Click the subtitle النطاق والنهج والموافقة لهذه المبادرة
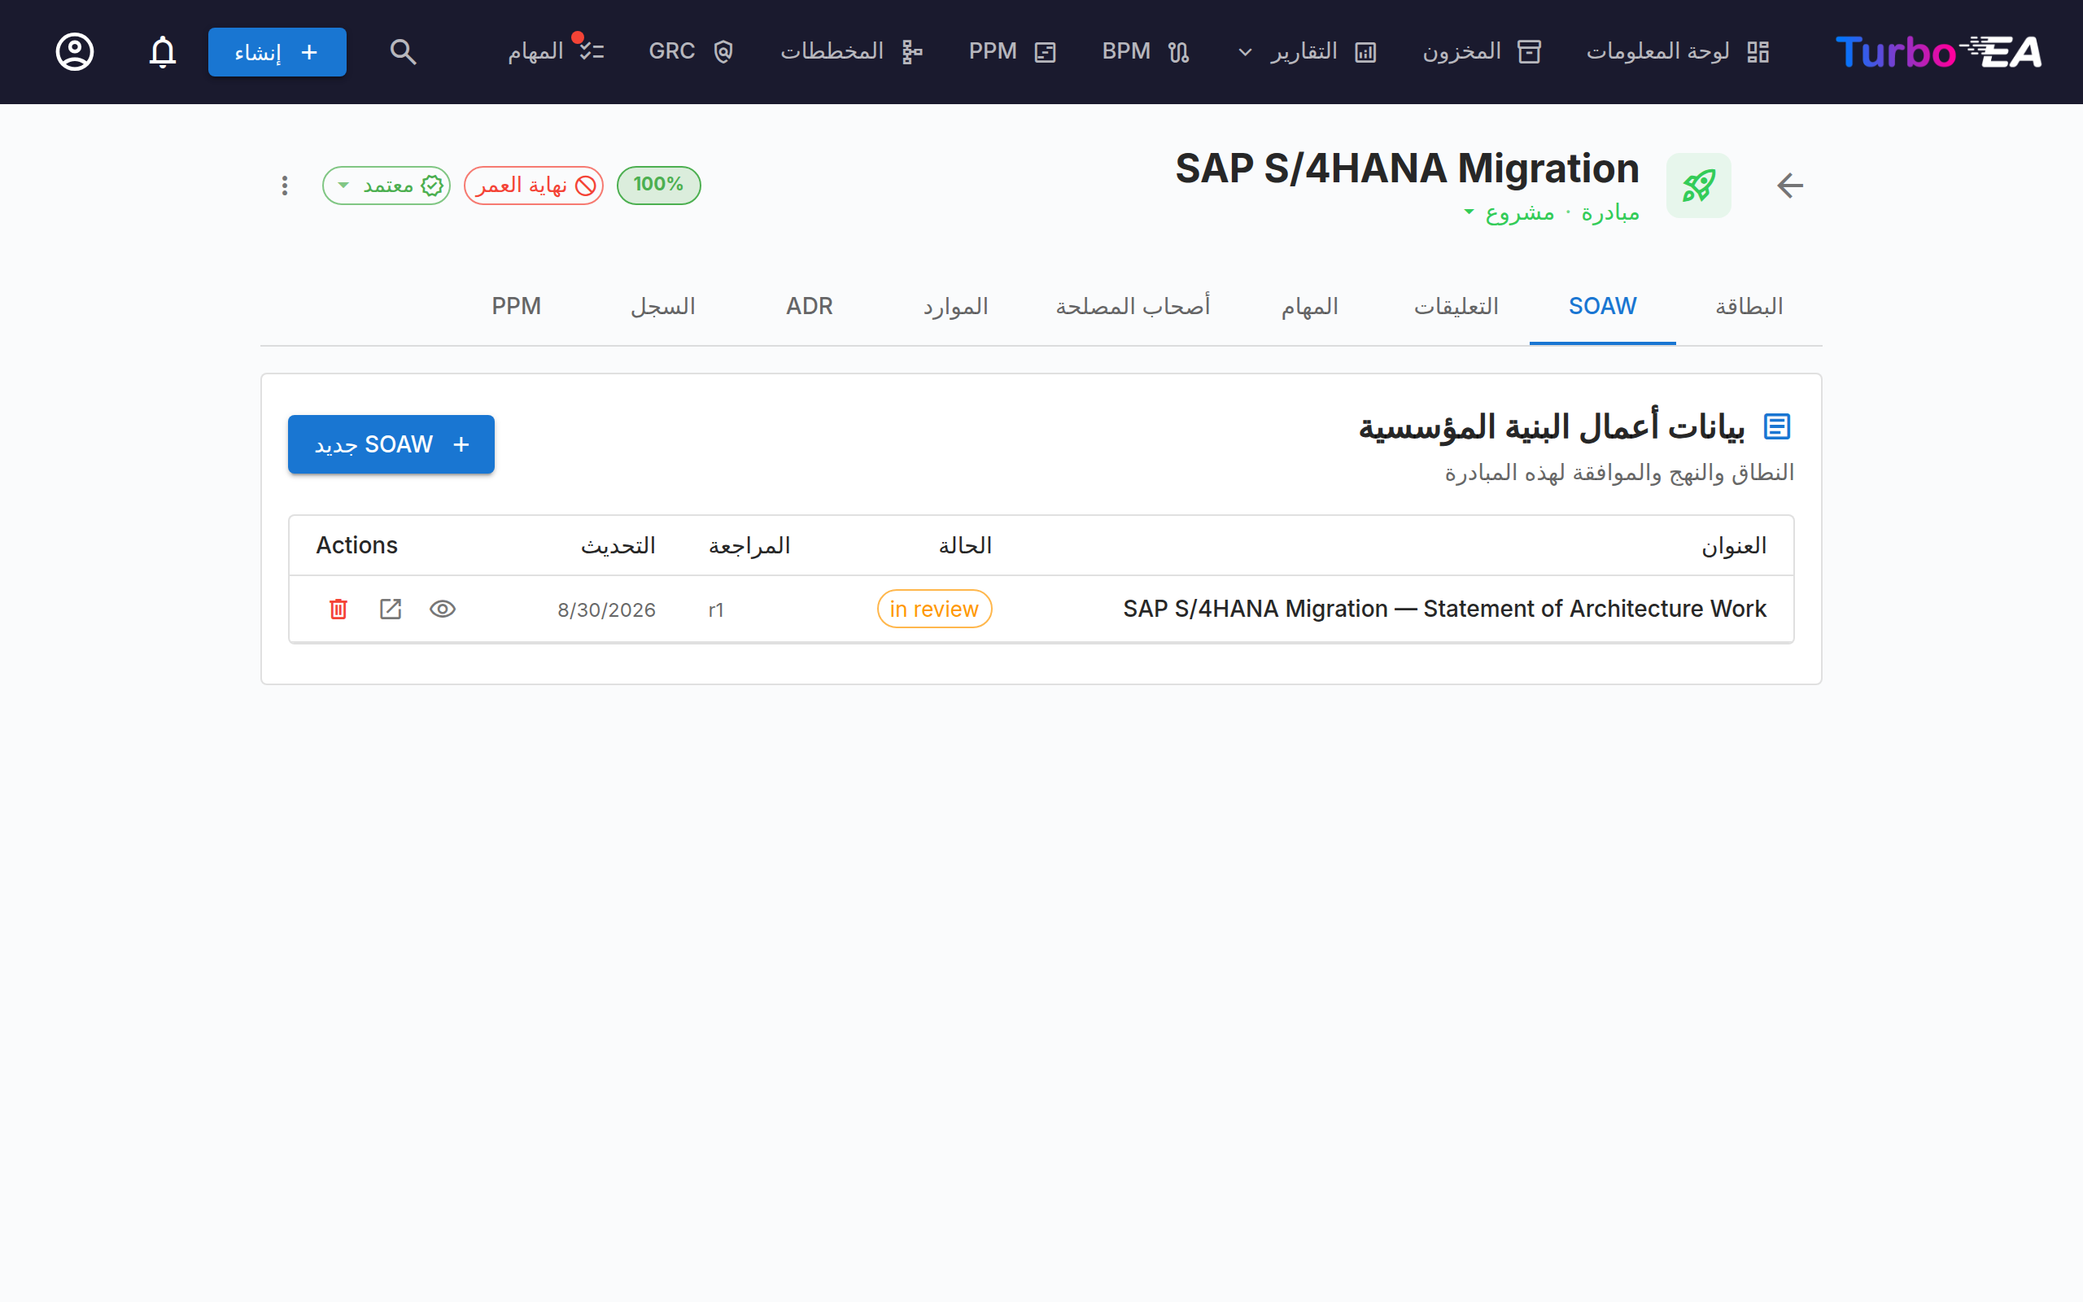The image size is (2083, 1302). [1619, 473]
